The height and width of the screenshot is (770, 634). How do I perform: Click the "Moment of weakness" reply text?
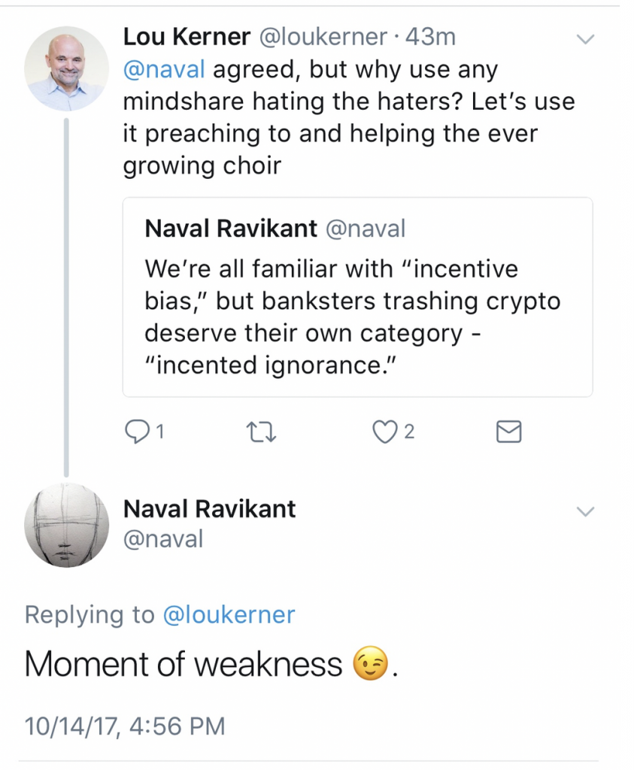184,665
